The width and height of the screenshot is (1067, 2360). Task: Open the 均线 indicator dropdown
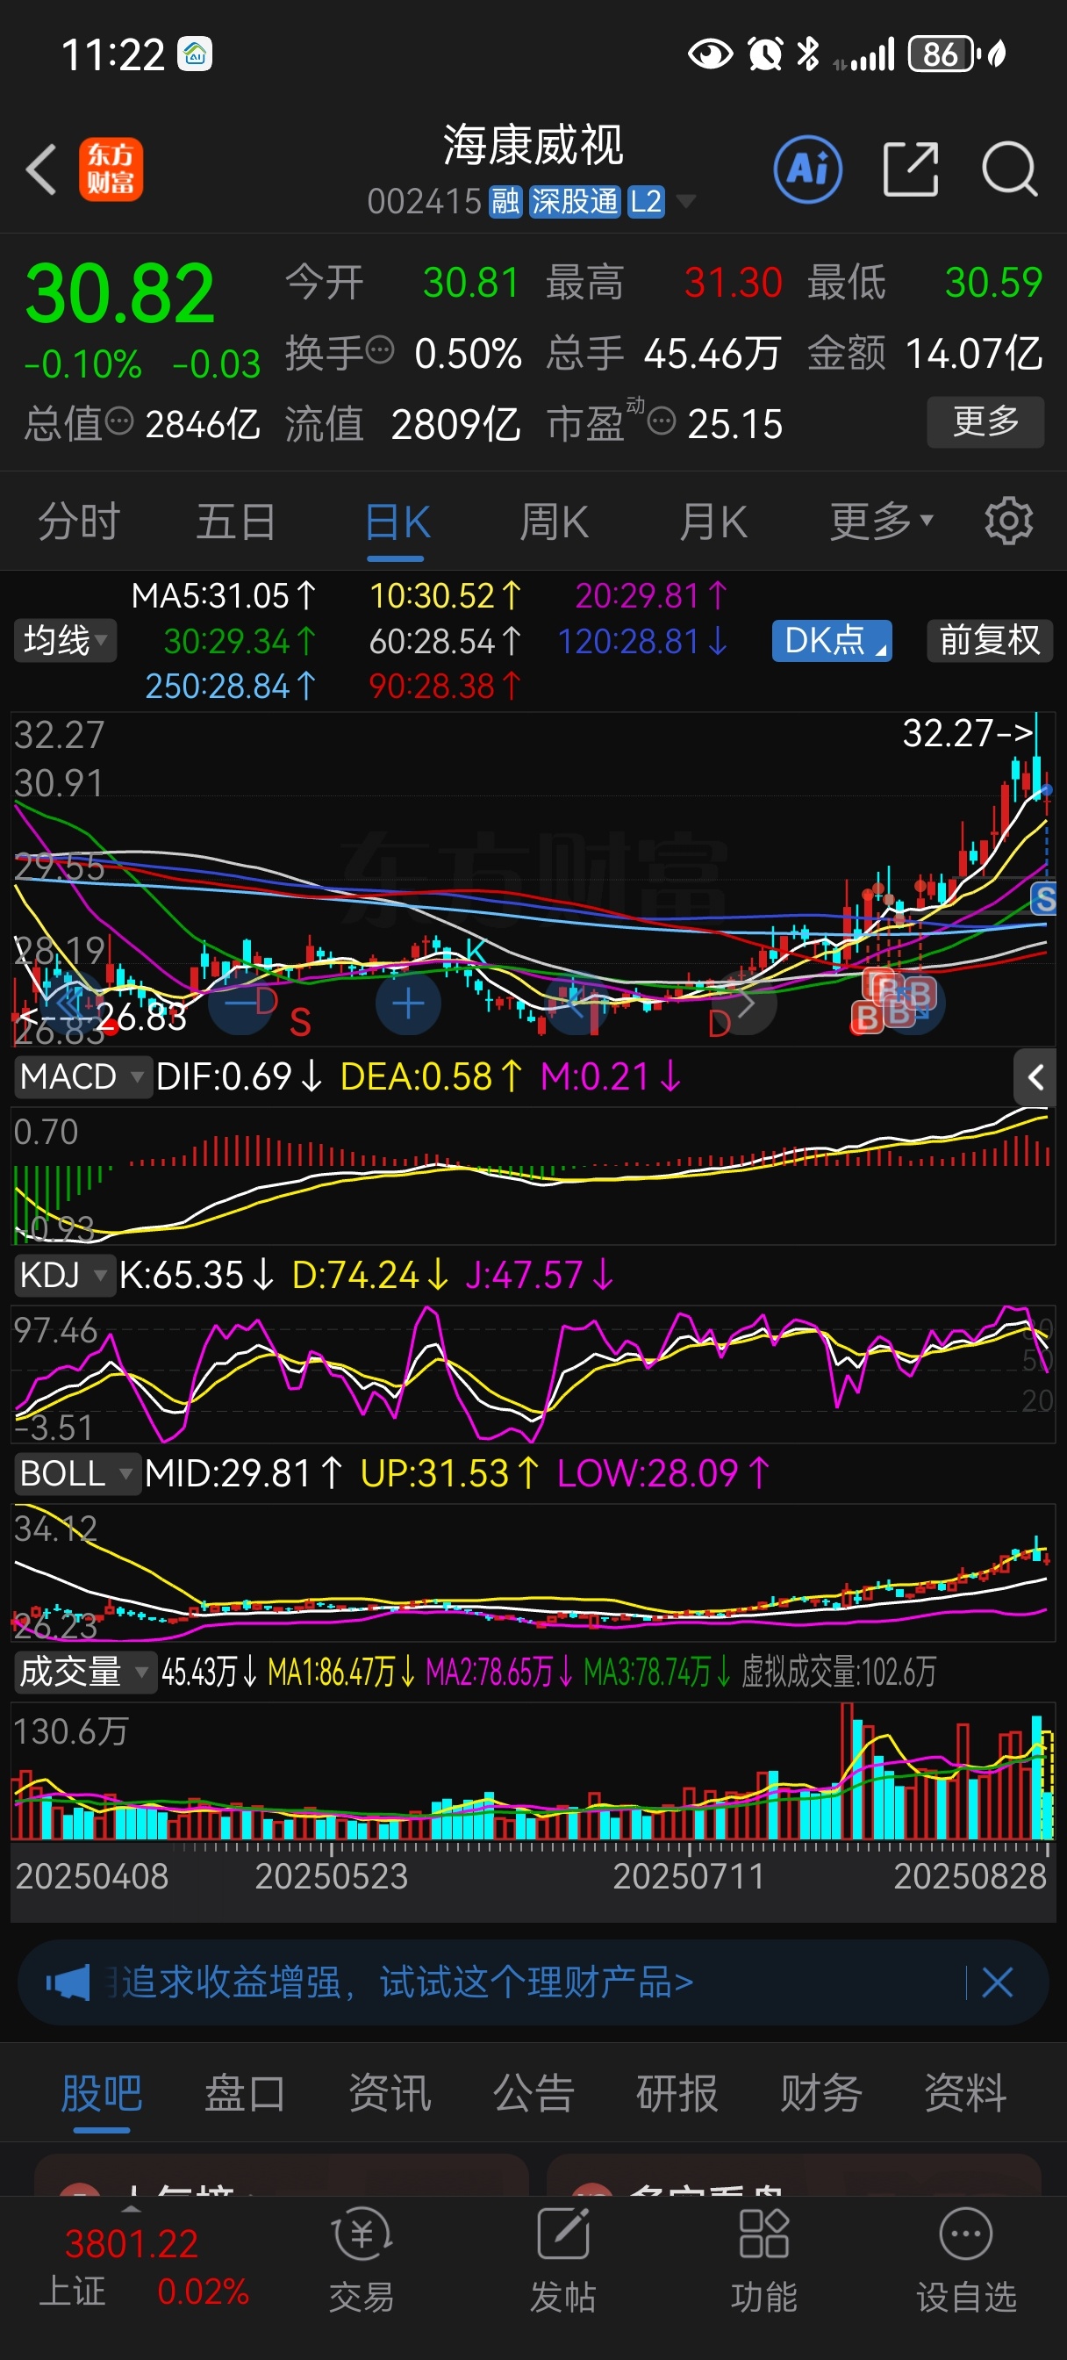click(x=65, y=640)
